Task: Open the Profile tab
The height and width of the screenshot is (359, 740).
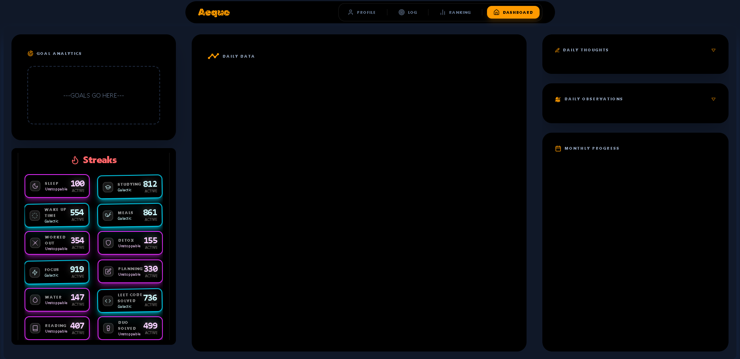Action: [362, 13]
